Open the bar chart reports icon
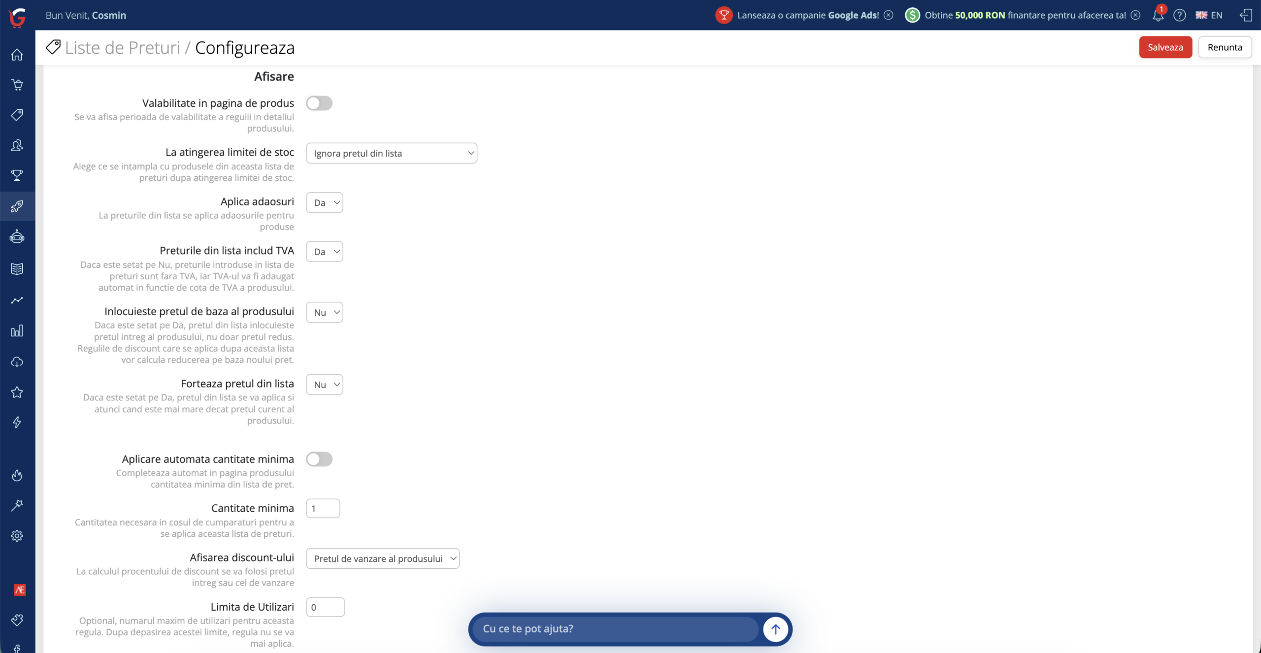The height and width of the screenshot is (653, 1261). click(x=17, y=330)
